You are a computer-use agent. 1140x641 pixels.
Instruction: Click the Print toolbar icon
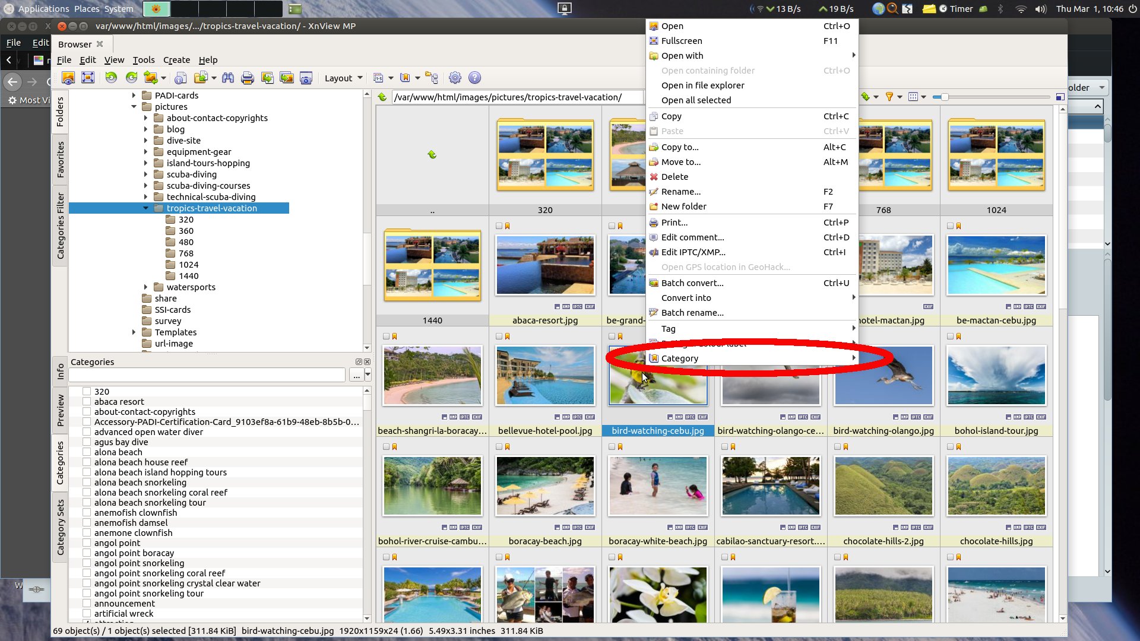248,78
